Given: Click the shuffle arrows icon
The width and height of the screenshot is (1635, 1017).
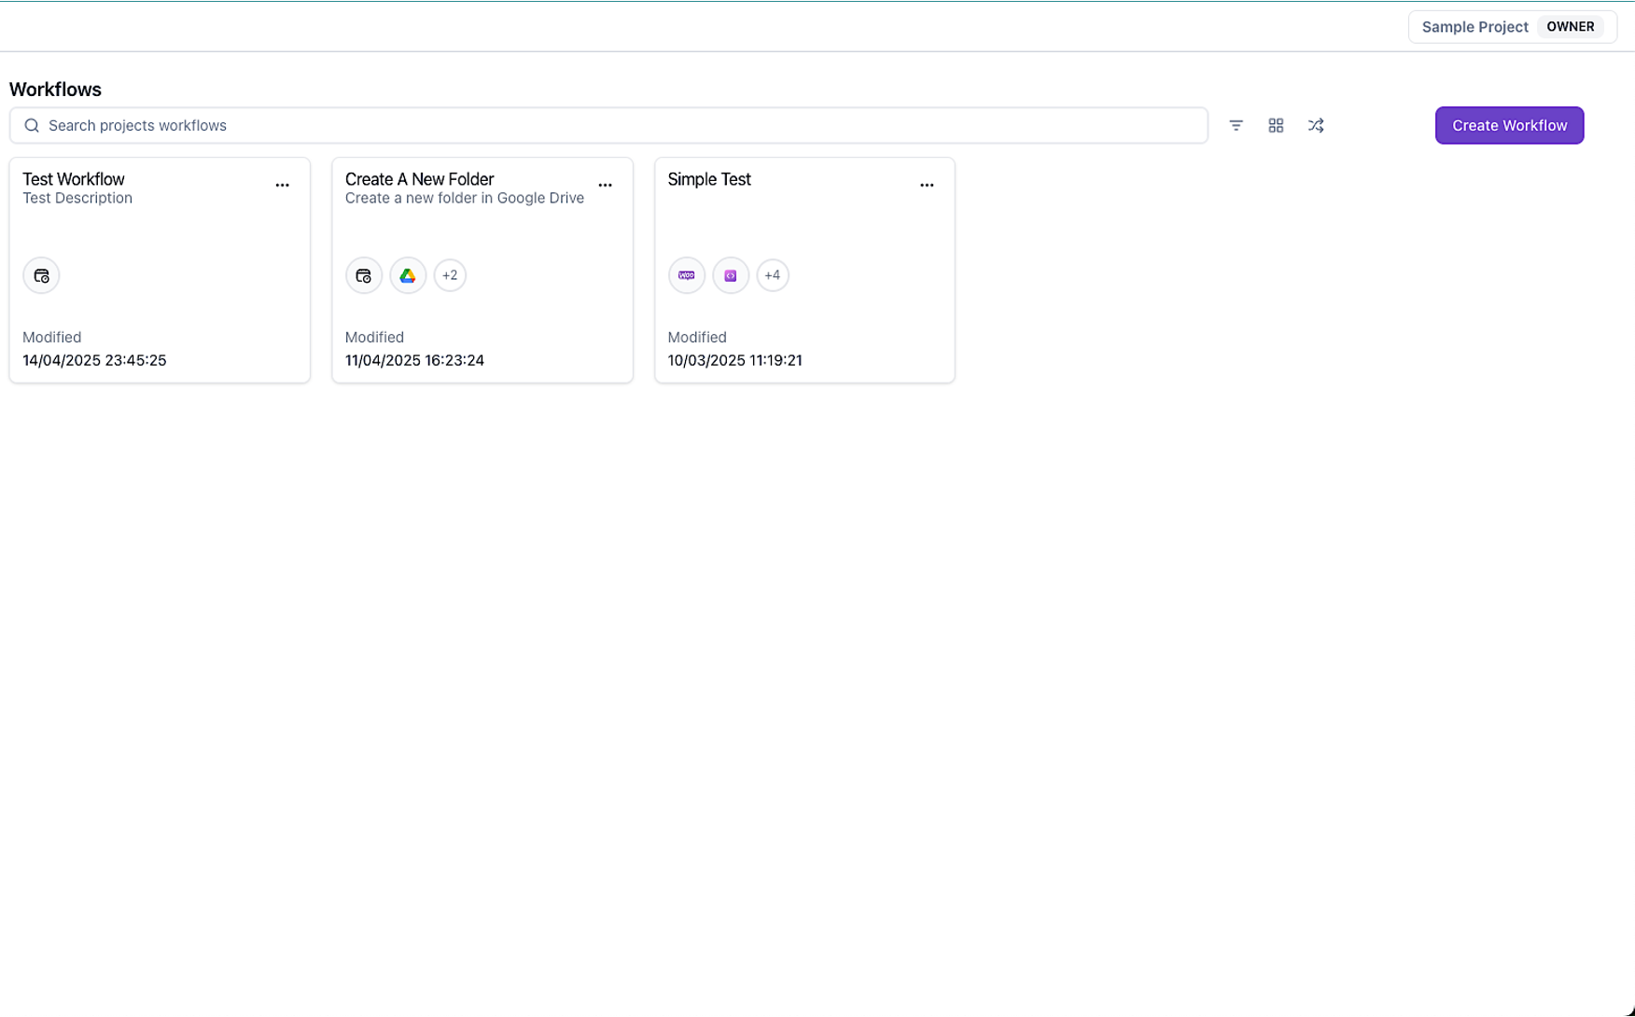Looking at the screenshot, I should tap(1316, 125).
